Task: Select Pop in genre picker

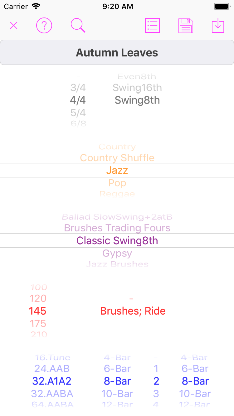Action: 117,183
